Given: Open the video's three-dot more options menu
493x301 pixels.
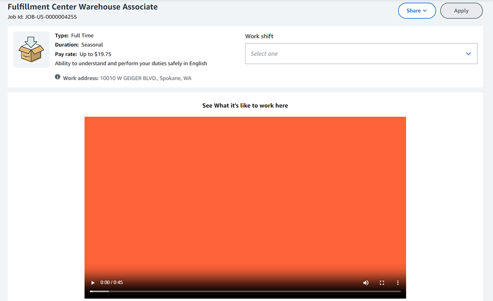Looking at the screenshot, I should coord(398,283).
